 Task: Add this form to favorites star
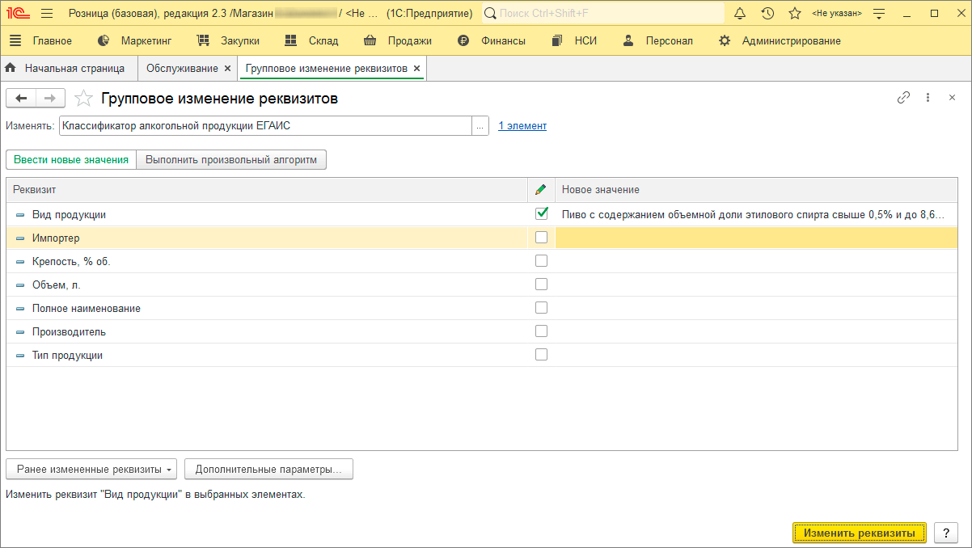pyautogui.click(x=82, y=99)
